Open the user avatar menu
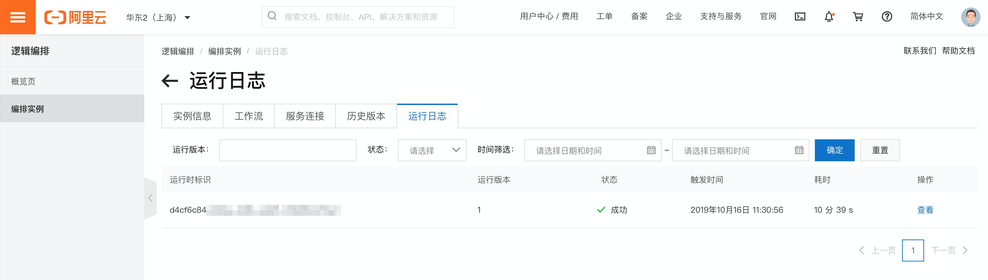The height and width of the screenshot is (280, 988). [x=970, y=17]
